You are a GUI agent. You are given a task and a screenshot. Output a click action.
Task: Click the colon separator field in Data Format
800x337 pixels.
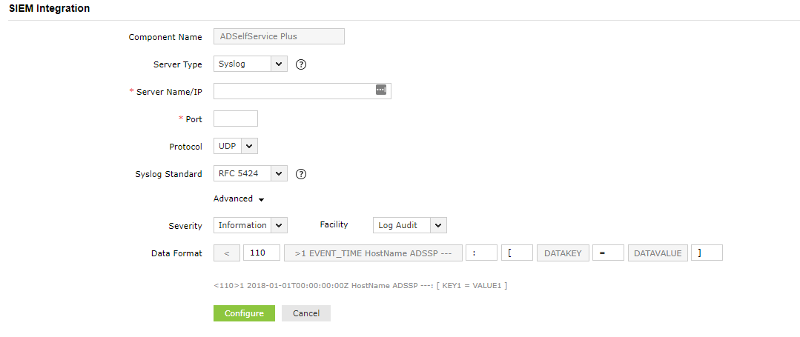480,253
